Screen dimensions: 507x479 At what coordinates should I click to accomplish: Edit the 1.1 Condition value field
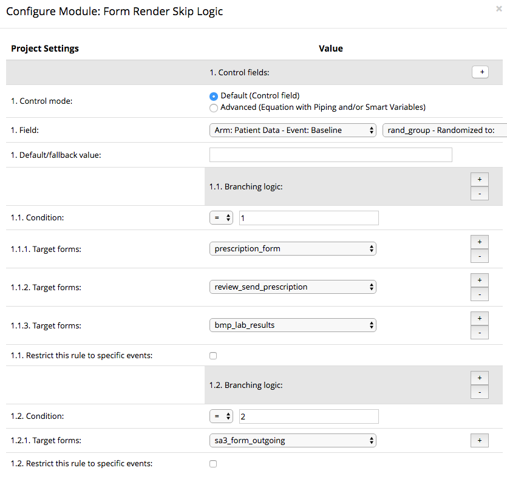click(x=309, y=218)
